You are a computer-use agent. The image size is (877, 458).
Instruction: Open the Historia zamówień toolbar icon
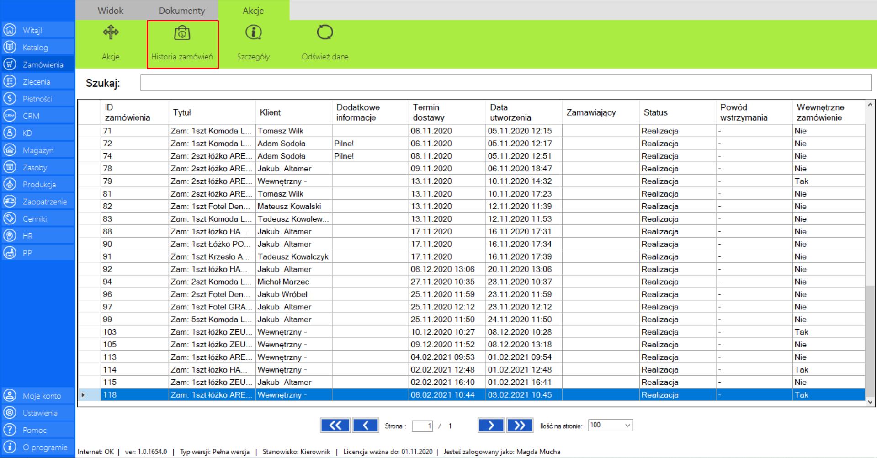coord(182,33)
